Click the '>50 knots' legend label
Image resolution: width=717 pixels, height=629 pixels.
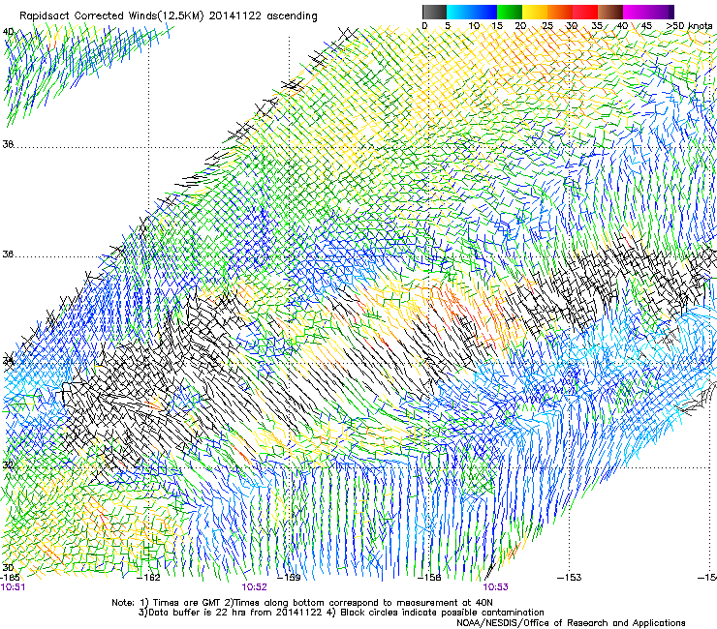(689, 25)
